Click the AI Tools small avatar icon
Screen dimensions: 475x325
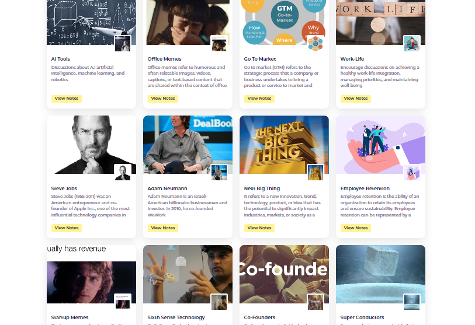coord(123,44)
